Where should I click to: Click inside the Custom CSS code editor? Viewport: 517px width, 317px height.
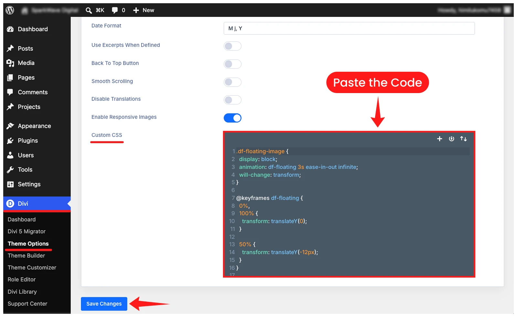pyautogui.click(x=349, y=204)
